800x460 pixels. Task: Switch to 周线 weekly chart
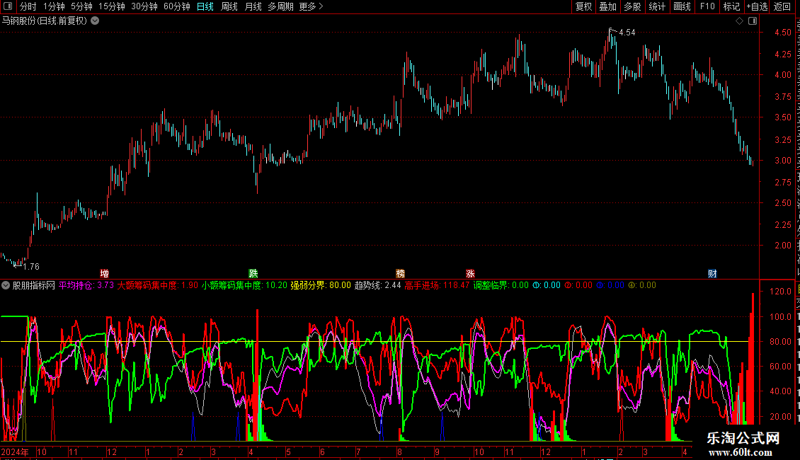pos(229,6)
